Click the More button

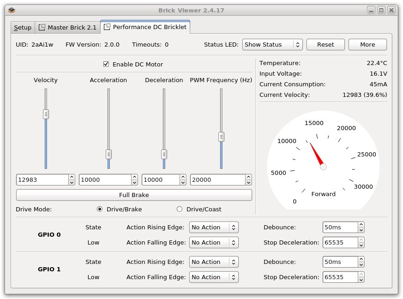(367, 45)
